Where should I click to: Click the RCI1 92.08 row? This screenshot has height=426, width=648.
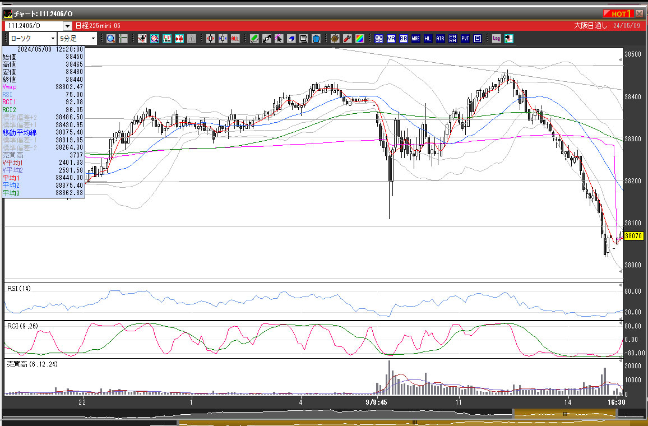point(43,102)
